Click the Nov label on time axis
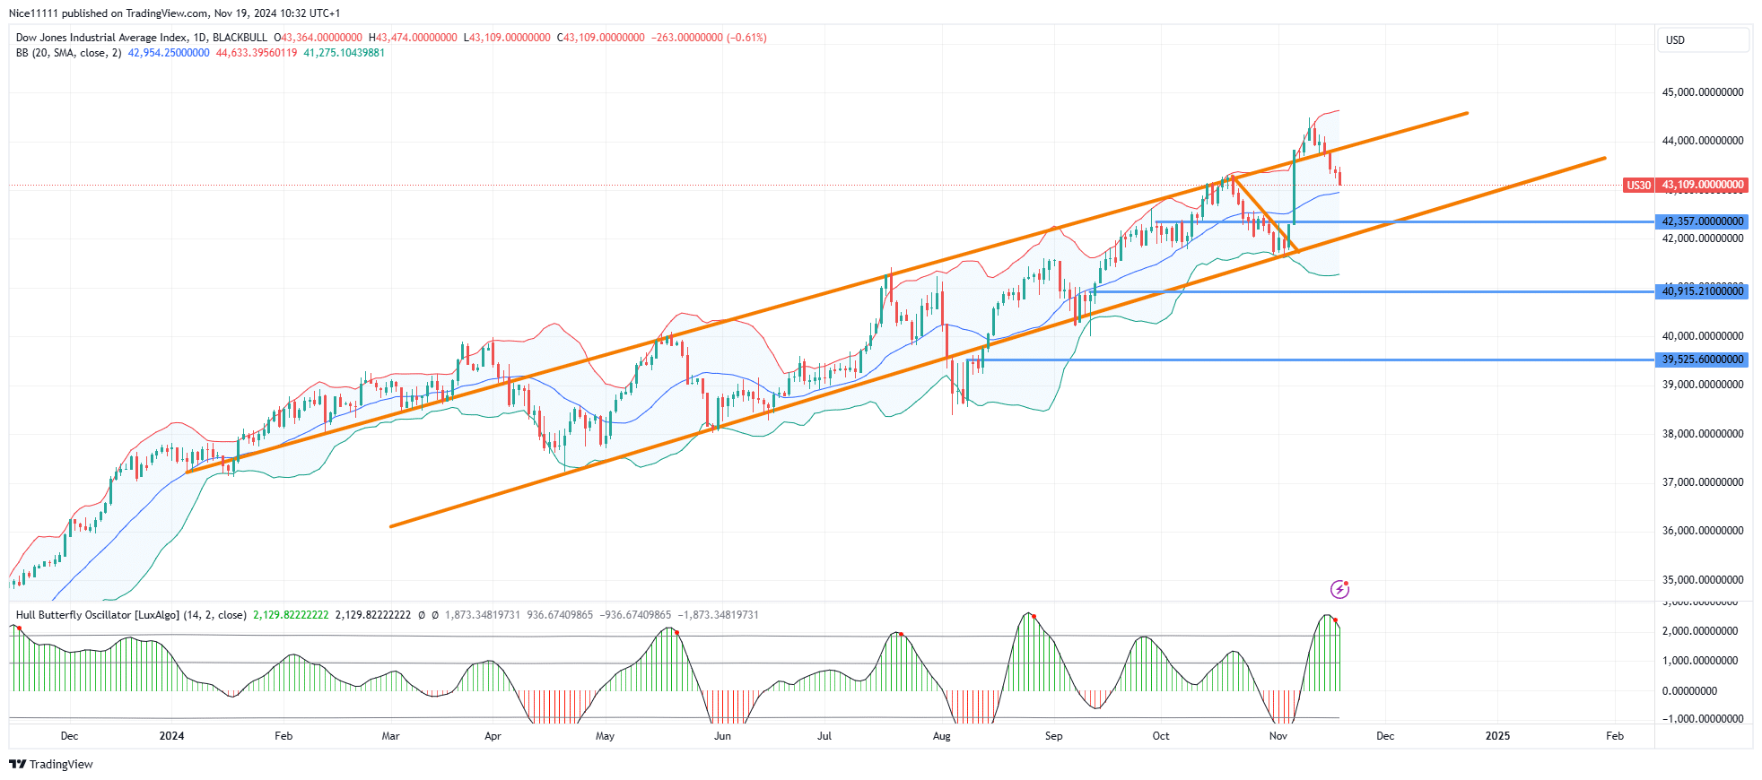This screenshot has height=780, width=1762. coord(1278,736)
